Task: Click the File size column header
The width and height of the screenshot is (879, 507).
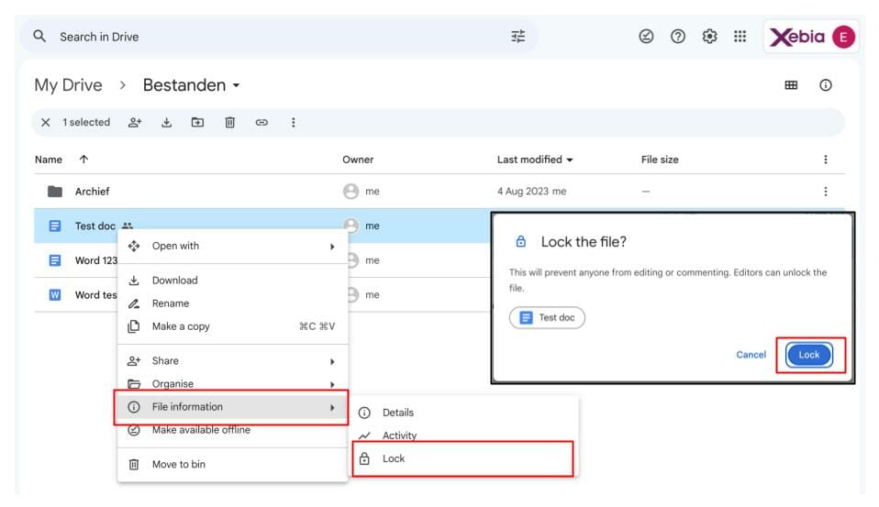Action: coord(659,160)
